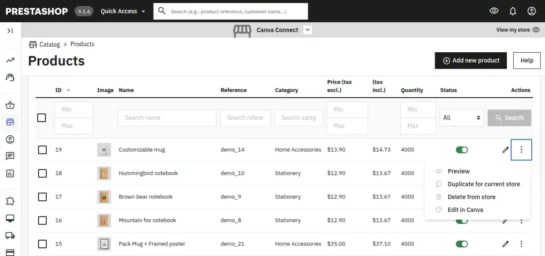Click the Search name filter field
Image resolution: width=545 pixels, height=256 pixels.
pos(167,118)
